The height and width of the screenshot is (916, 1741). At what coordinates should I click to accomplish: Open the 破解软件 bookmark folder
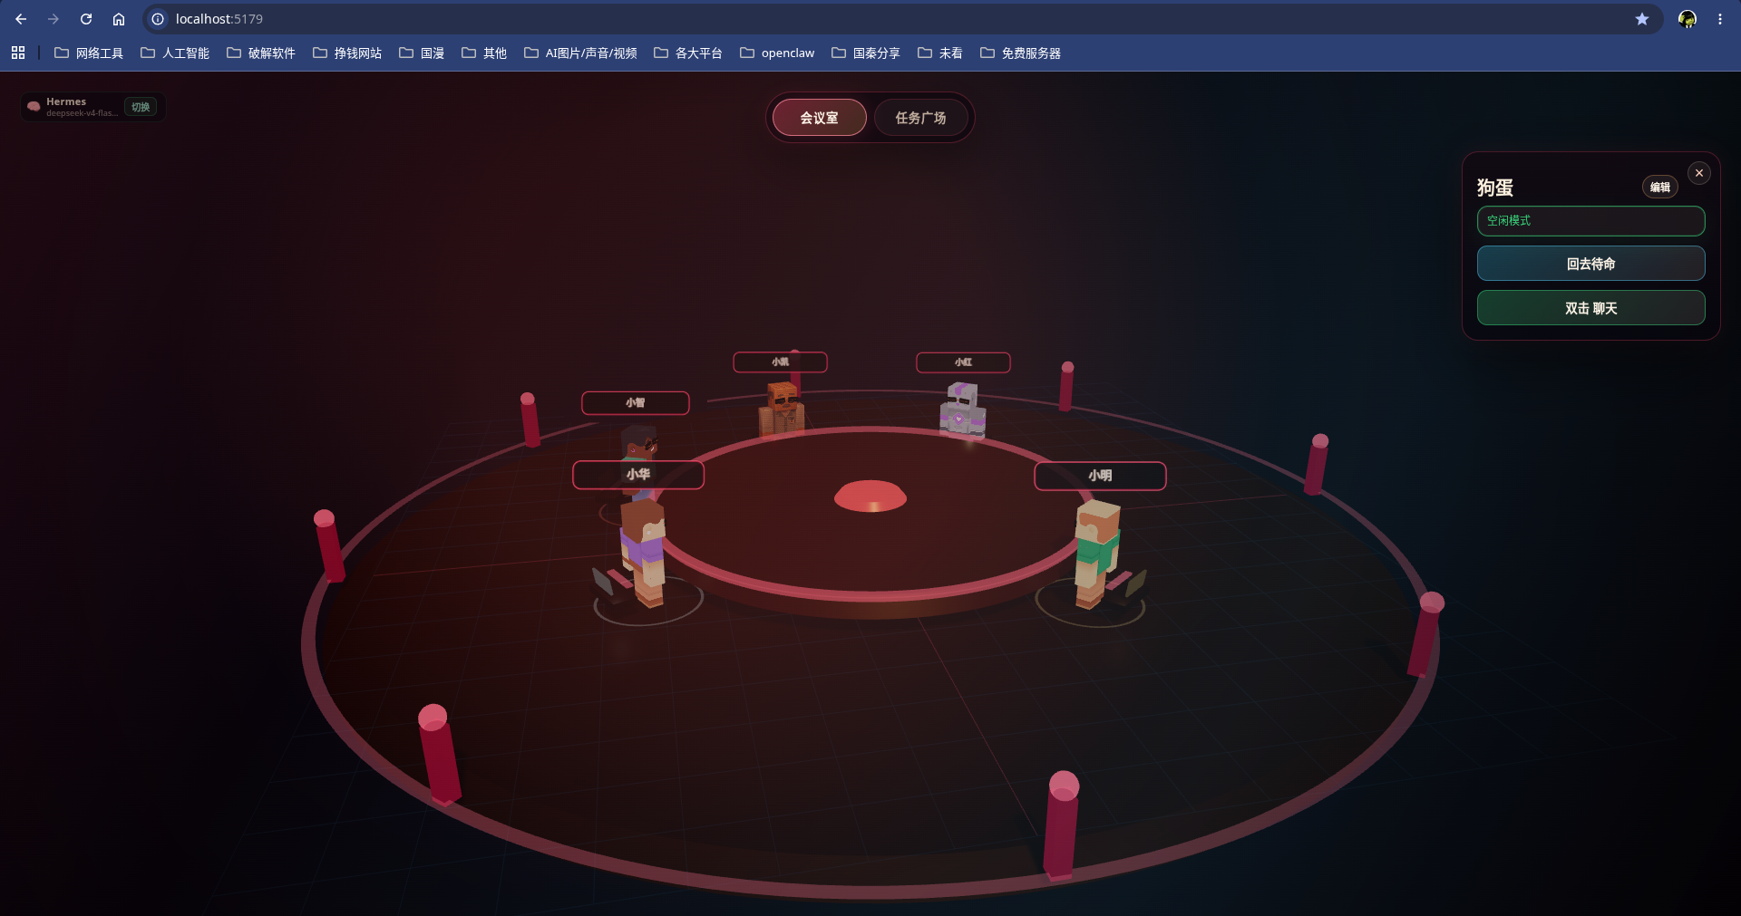pos(261,53)
